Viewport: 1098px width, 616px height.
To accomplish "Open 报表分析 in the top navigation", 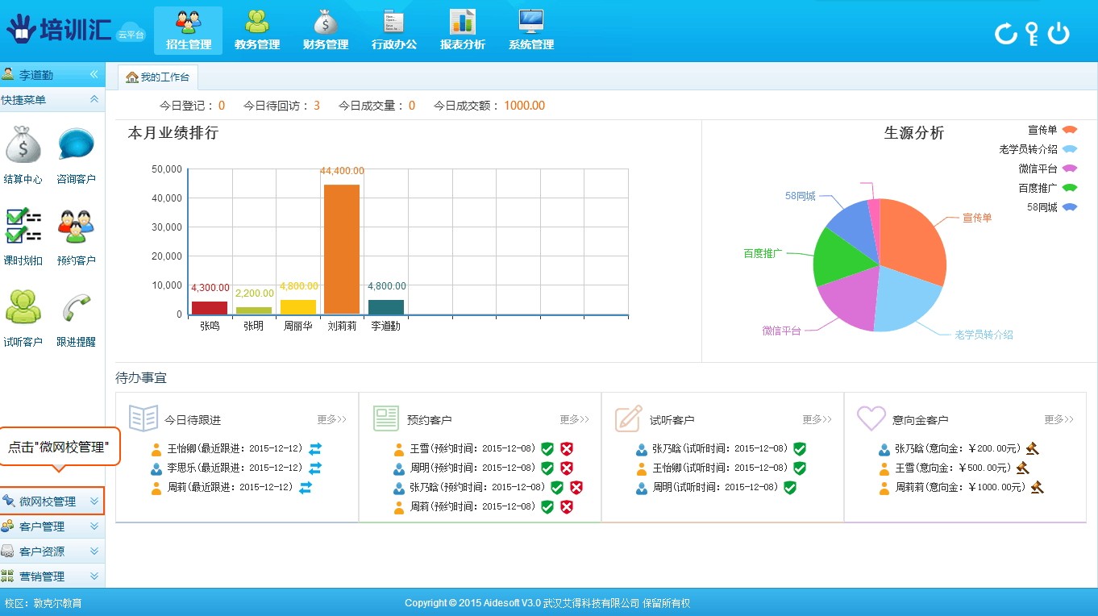I will [x=463, y=31].
